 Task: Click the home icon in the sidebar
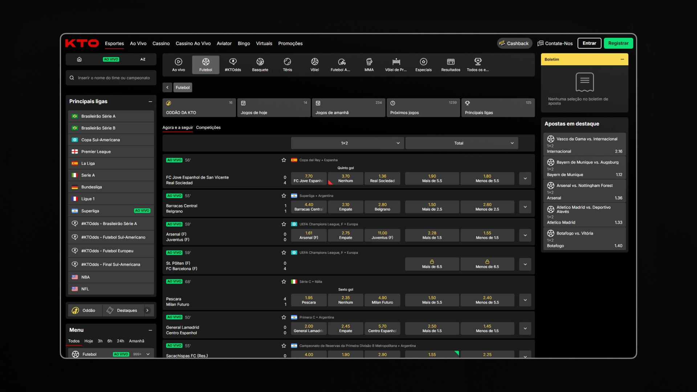coord(79,59)
